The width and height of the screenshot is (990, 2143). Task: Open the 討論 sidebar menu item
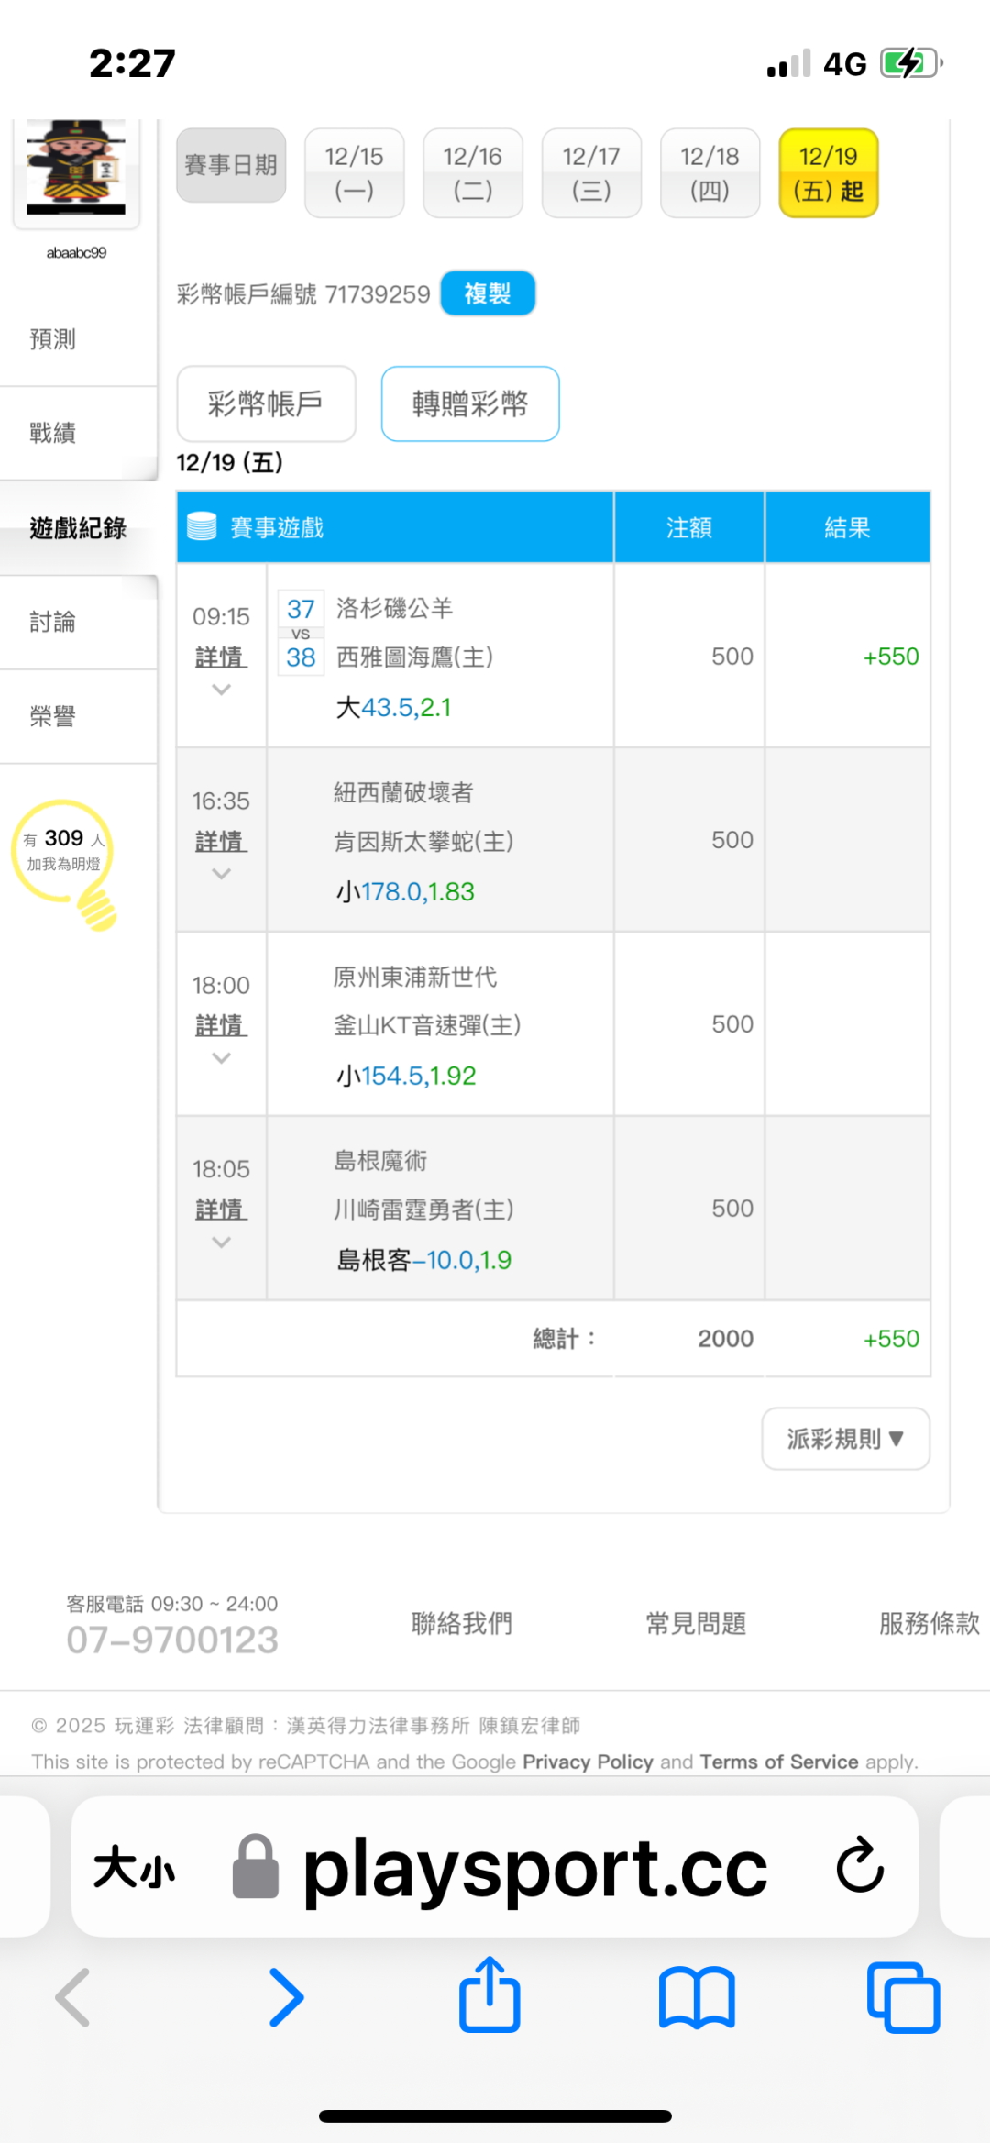53,622
